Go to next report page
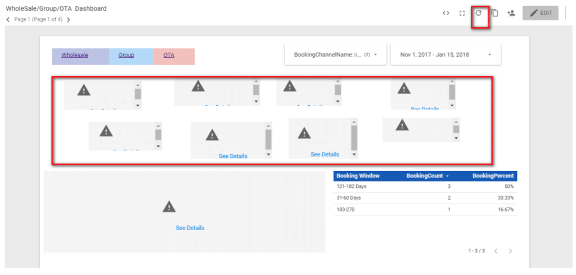 [x=68, y=20]
